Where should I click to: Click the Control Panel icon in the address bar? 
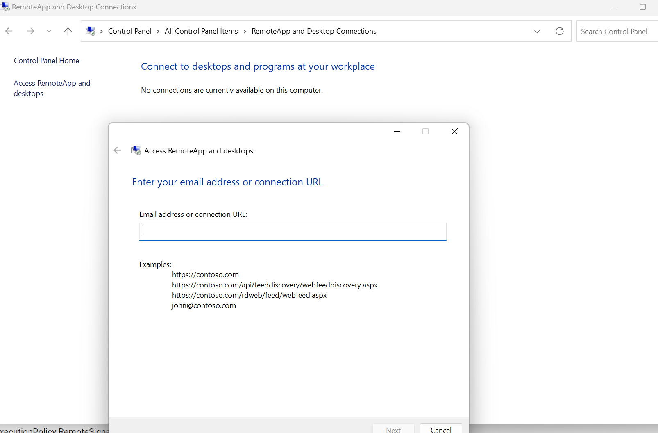pos(91,31)
